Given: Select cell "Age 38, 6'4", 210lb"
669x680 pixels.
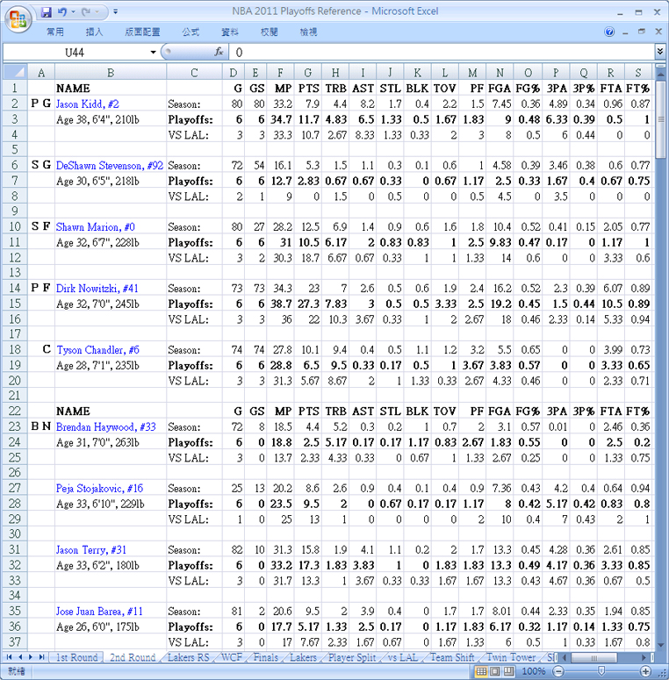Looking at the screenshot, I should click(111, 119).
